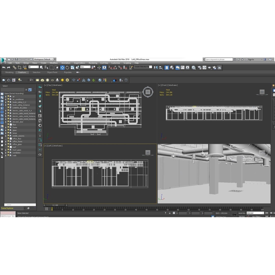The height and width of the screenshot is (275, 275).
Task: Expand the air_conditioner tree node
Action: point(6,100)
